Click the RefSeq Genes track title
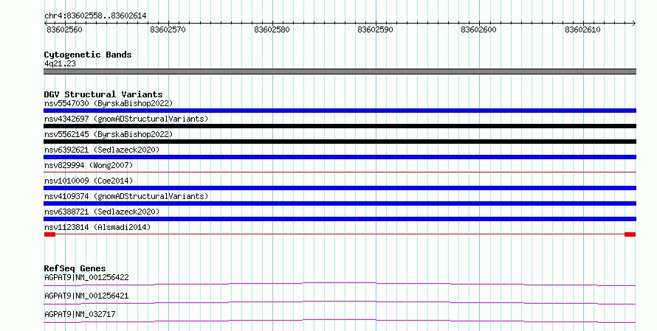 tap(75, 268)
